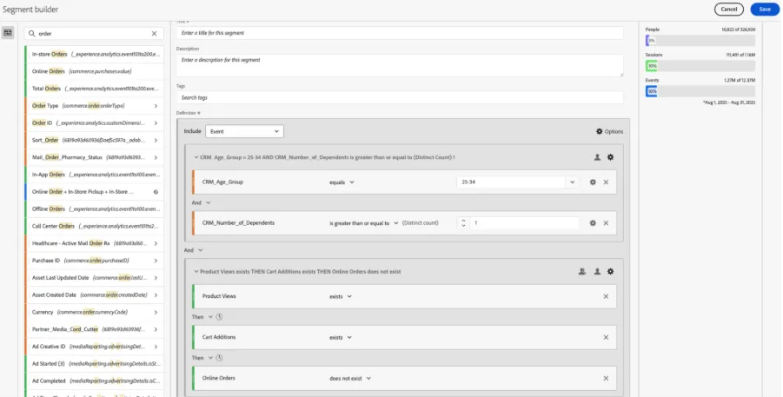783x397 pixels.
Task: Open gear settings for Product Views sequence container
Action: point(610,272)
